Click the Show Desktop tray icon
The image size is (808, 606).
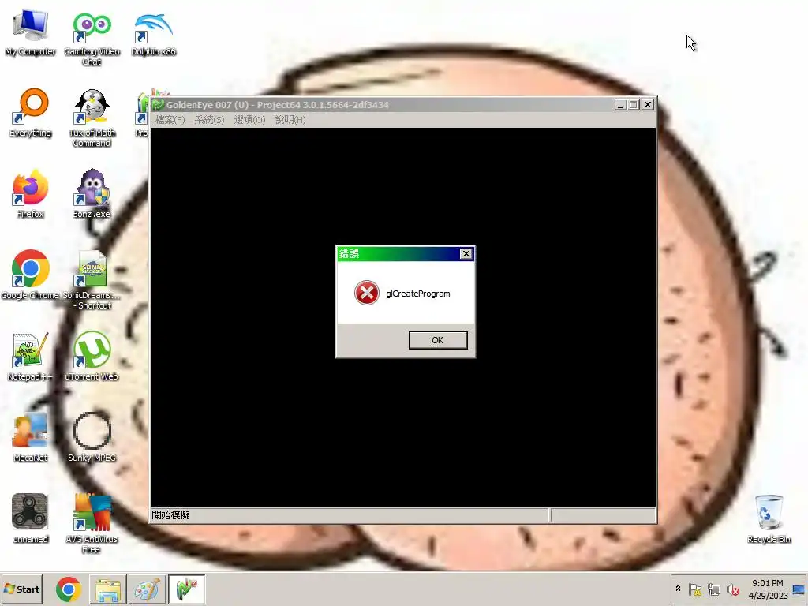point(799,589)
